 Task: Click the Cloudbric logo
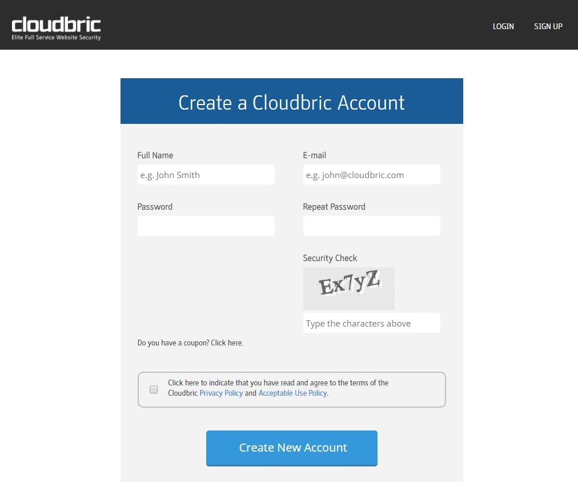(56, 28)
